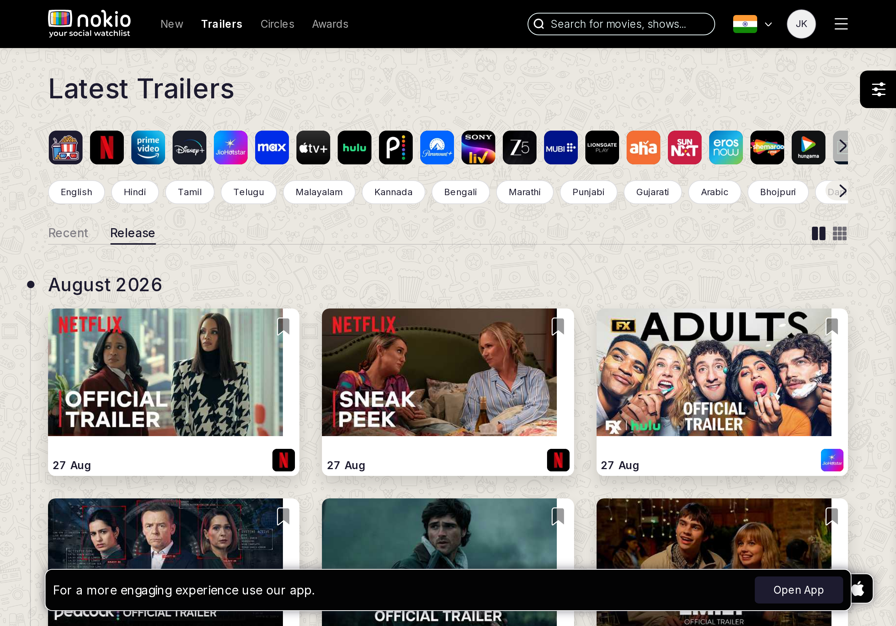The height and width of the screenshot is (626, 896).
Task: Bookmark the Netflix Official Trailer card
Action: click(x=283, y=327)
